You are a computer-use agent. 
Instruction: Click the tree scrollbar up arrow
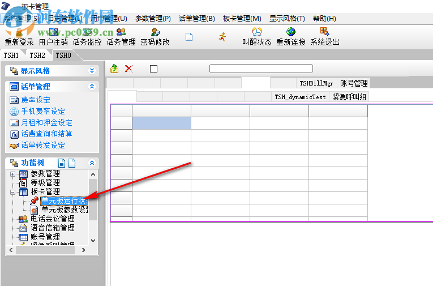pos(93,174)
